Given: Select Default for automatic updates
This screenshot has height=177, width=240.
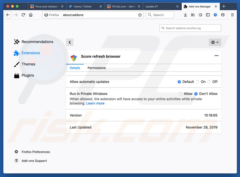Looking at the screenshot, I should pyautogui.click(x=179, y=82).
